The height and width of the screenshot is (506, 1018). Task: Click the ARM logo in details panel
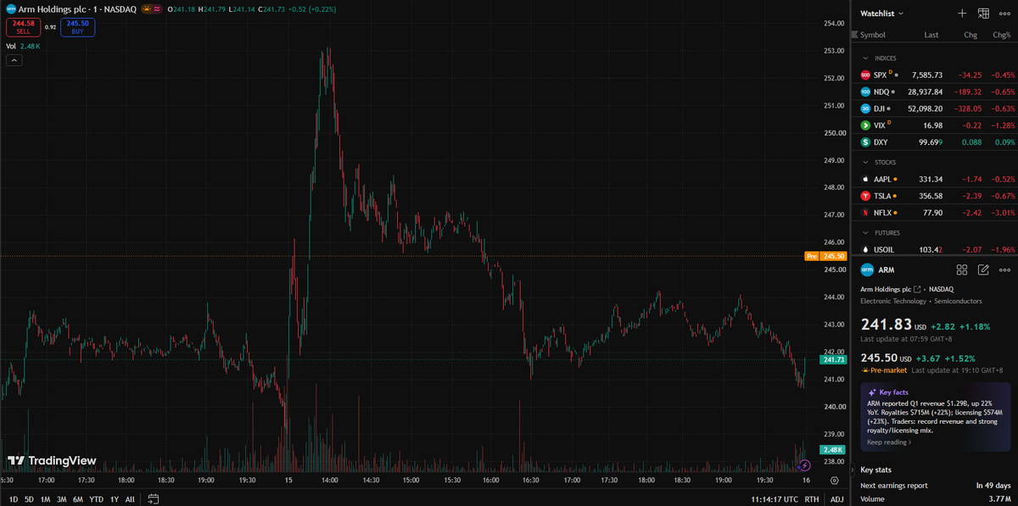pos(867,270)
